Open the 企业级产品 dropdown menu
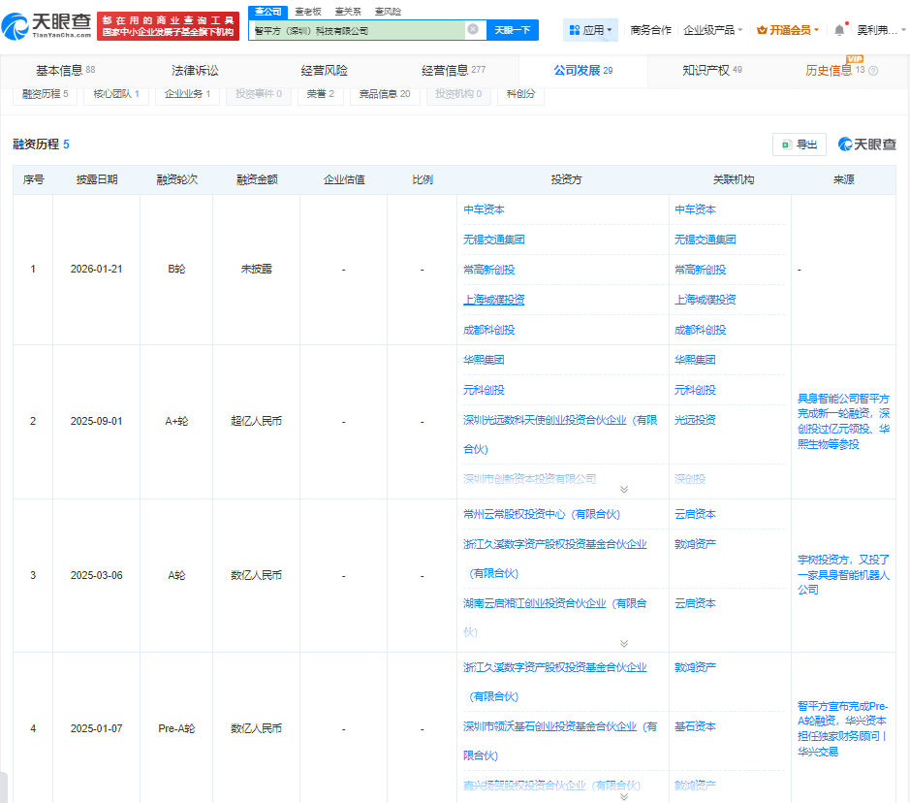This screenshot has height=803, width=910. click(x=712, y=30)
